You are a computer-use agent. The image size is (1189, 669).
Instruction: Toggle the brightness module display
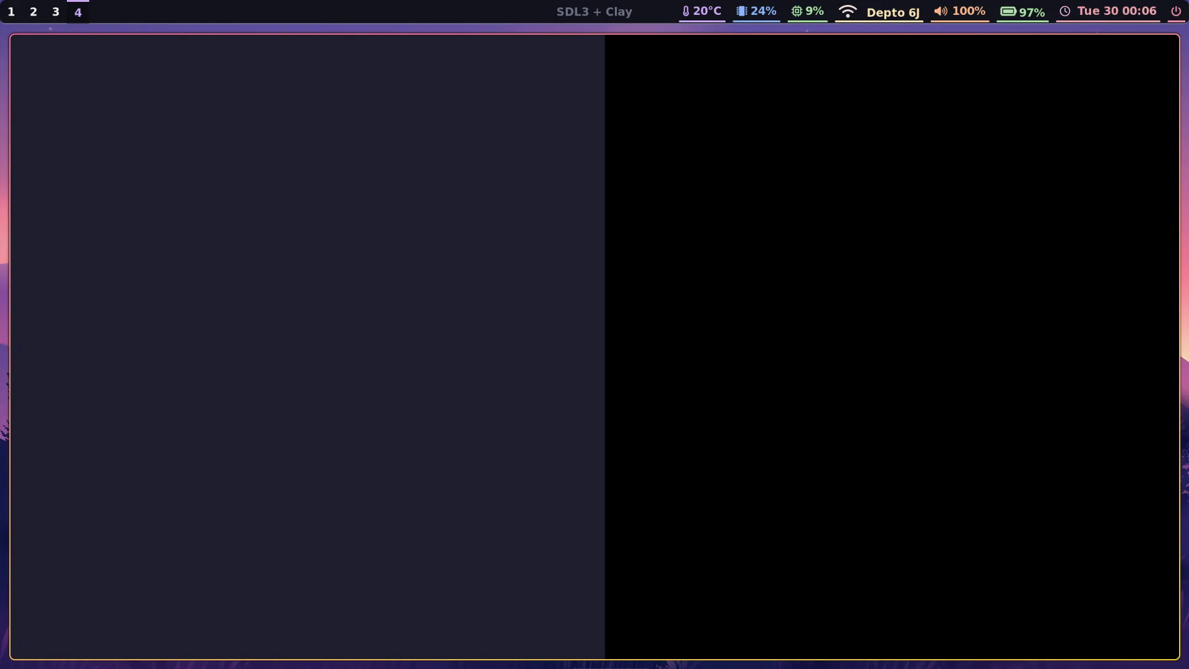756,11
